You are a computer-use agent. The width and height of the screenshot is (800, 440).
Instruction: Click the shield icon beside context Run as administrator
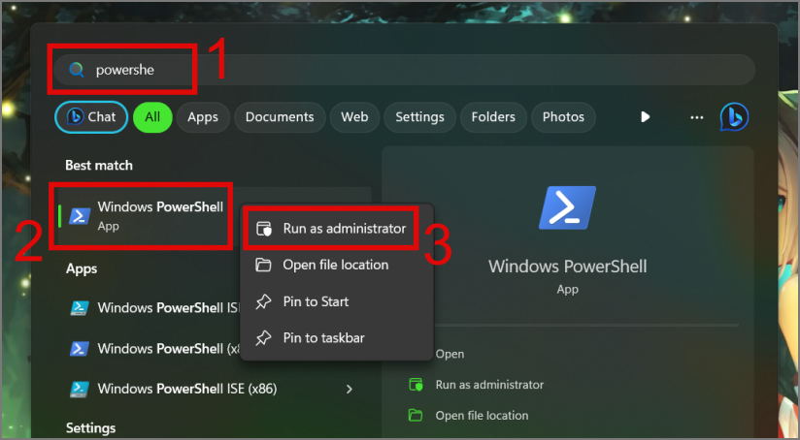click(264, 229)
